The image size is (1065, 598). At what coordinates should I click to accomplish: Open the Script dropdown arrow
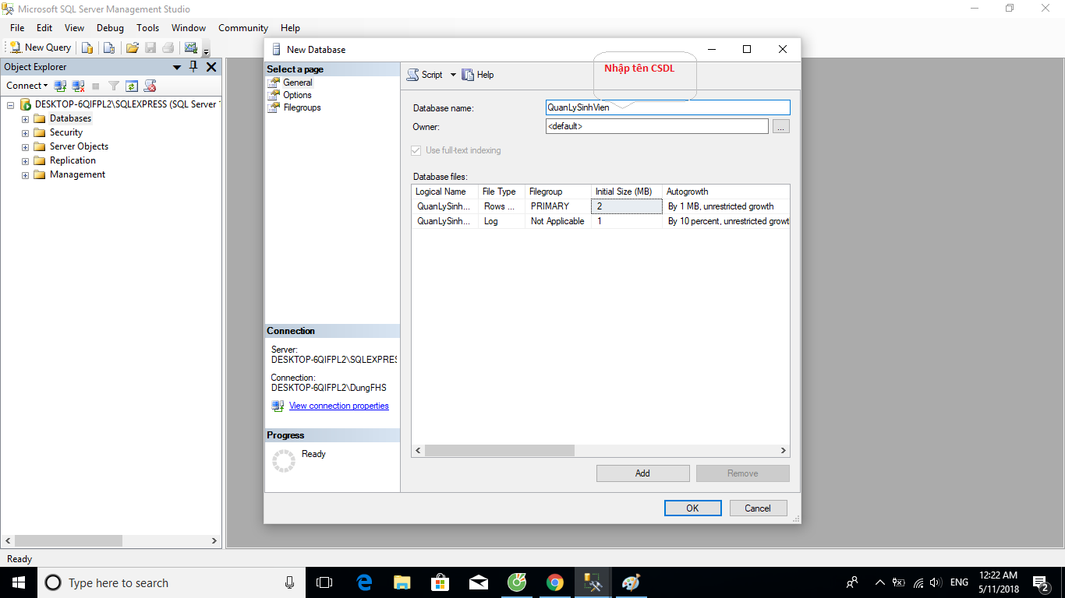point(453,75)
